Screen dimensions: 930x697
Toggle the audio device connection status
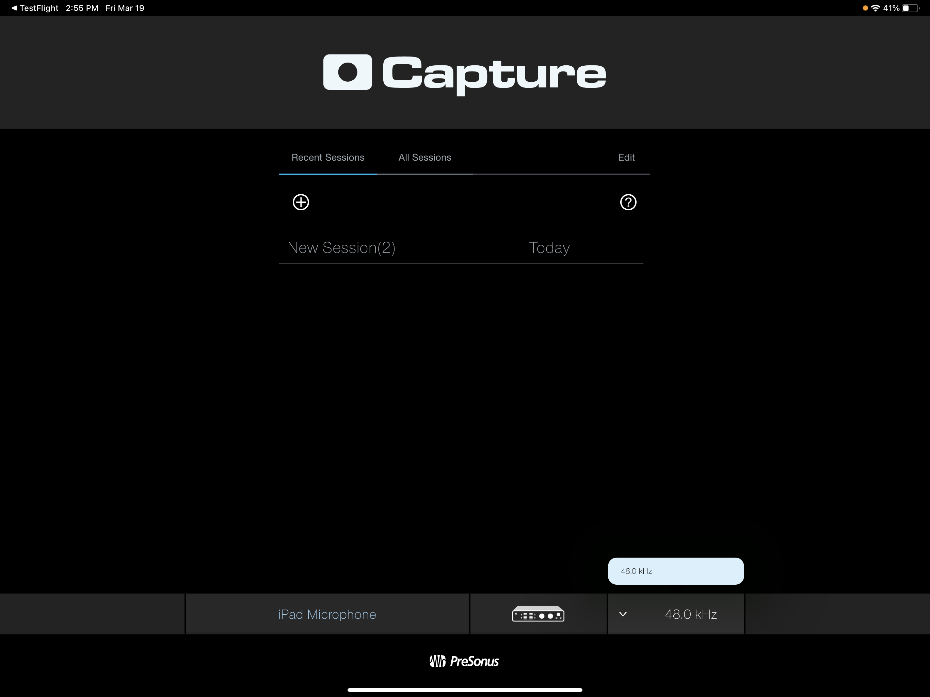(538, 614)
